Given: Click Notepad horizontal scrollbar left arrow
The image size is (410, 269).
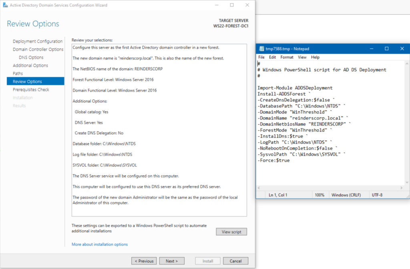Looking at the screenshot, I should [x=259, y=188].
